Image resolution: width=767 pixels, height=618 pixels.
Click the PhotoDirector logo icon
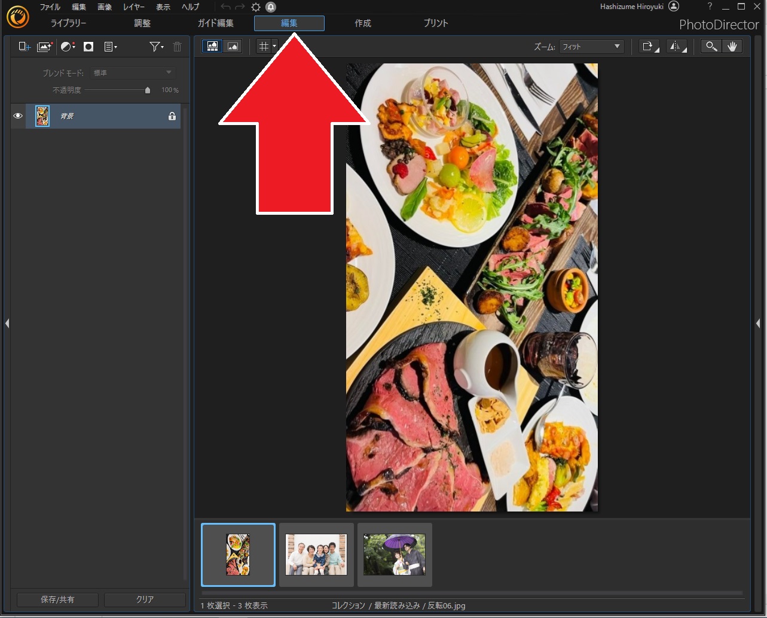tap(17, 17)
